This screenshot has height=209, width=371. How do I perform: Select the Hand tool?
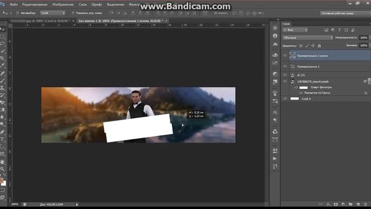point(2,162)
